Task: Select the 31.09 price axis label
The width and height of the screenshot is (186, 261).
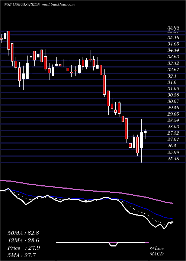Action: click(173, 89)
